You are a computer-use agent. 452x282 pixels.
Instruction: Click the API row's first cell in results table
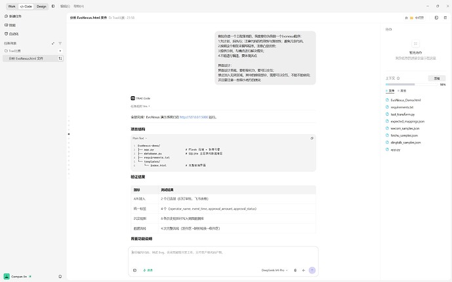144,199
